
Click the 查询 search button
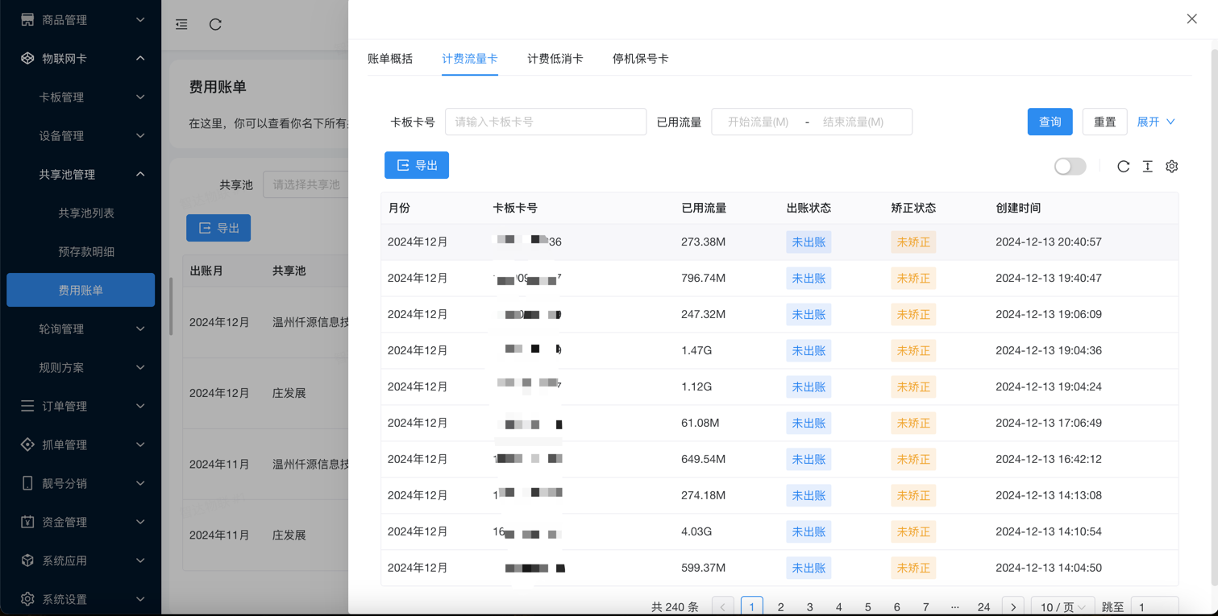coord(1050,122)
